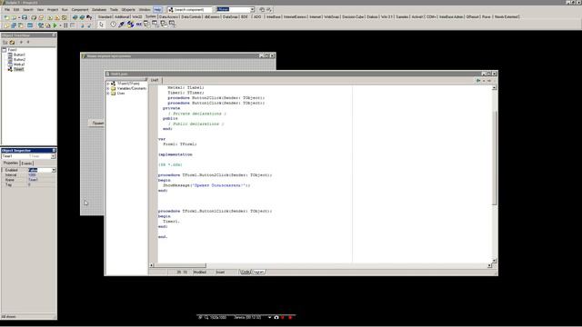Click the Open Project toolbar icon
This screenshot has width=582, height=327.
pyautogui.click(x=41, y=17)
